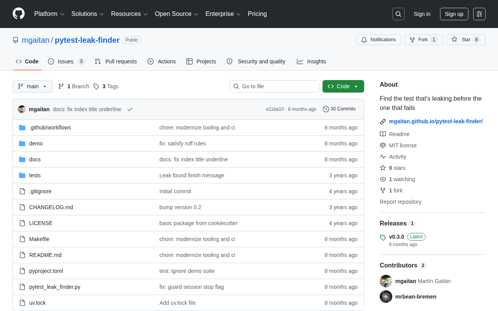The height and width of the screenshot is (311, 498).
Task: View the 1 Branch link
Action: 74,86
